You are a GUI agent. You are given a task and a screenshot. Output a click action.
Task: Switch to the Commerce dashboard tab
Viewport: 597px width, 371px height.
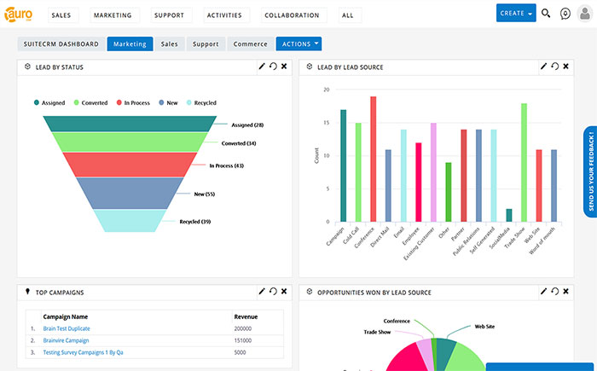251,43
